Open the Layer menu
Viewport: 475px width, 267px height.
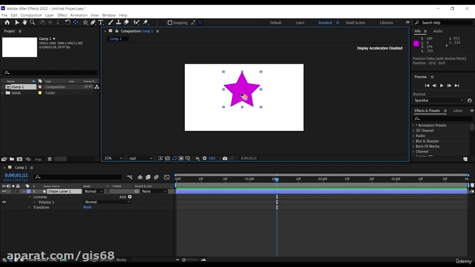tap(50, 15)
